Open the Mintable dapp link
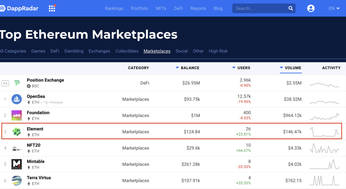This screenshot has width=346, height=189. (x=36, y=161)
